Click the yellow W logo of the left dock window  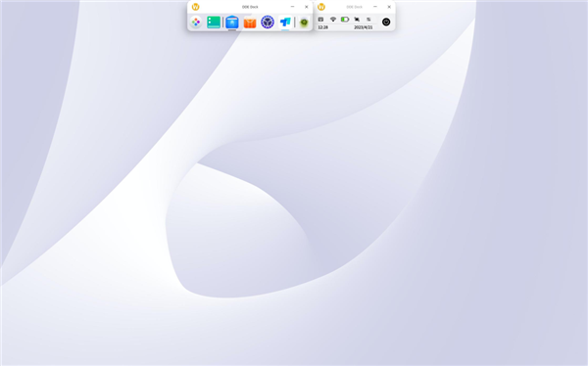[x=195, y=7]
